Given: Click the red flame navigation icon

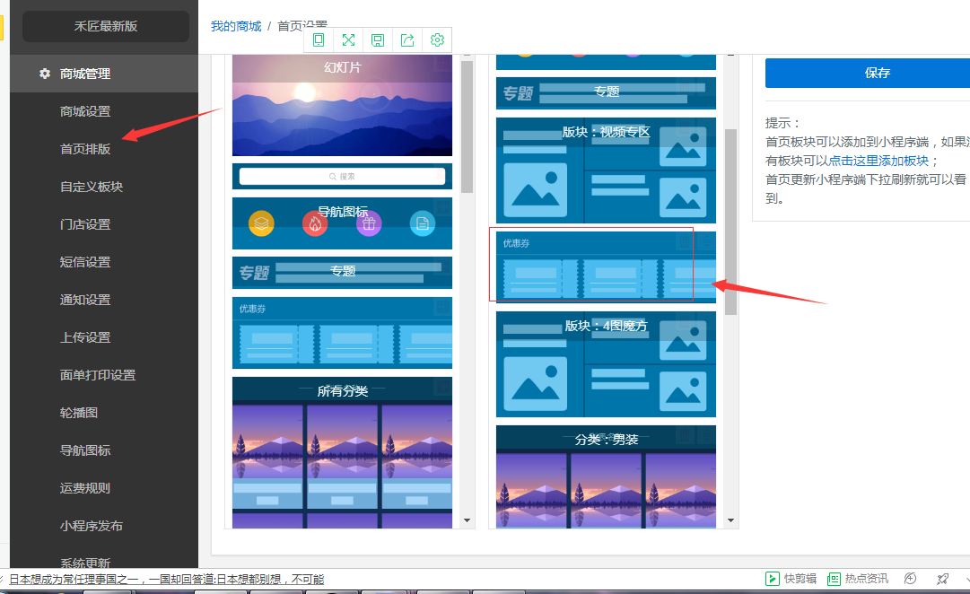Looking at the screenshot, I should (x=315, y=223).
